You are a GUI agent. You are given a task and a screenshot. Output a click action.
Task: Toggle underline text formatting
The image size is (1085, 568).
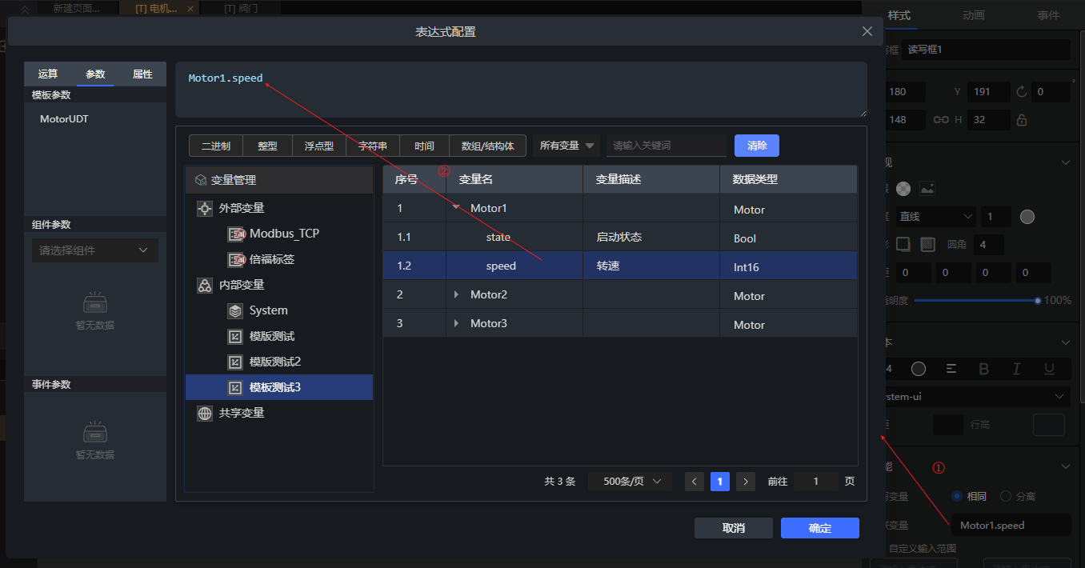point(1049,369)
